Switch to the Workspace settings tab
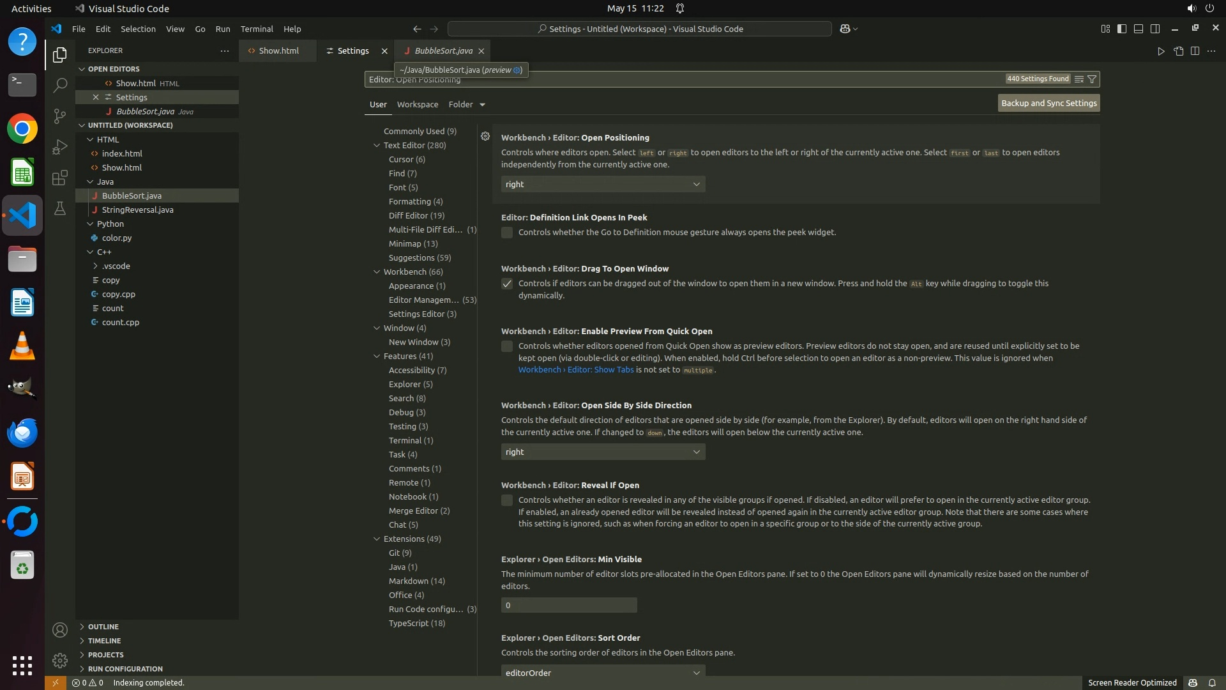Screen dimensions: 1226x690 (x=417, y=104)
